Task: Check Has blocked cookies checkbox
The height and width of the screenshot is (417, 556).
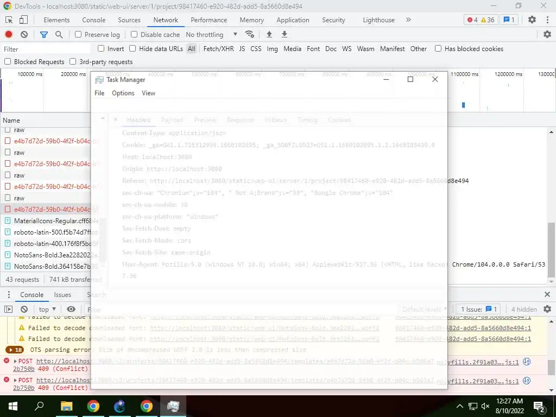Action: point(438,48)
